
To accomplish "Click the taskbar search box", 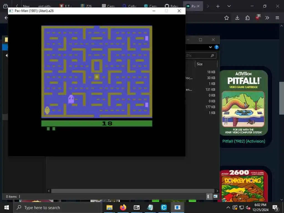I will coord(58,207).
